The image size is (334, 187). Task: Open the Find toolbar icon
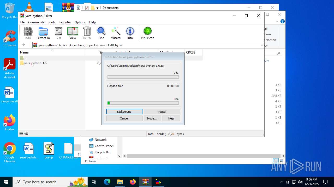pos(101,33)
